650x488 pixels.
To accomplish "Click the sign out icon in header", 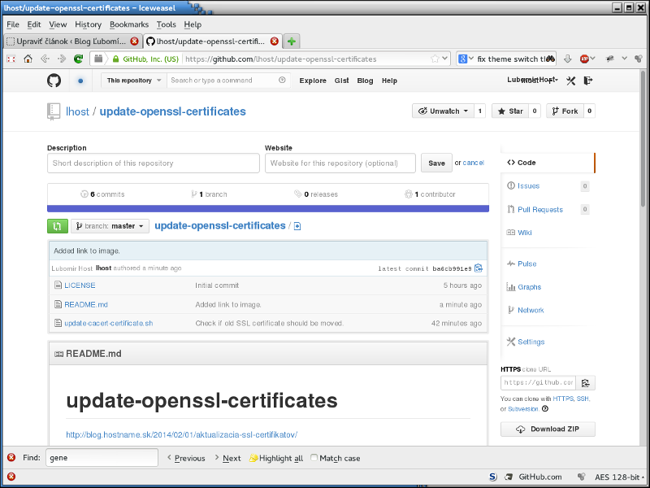I will pos(587,81).
